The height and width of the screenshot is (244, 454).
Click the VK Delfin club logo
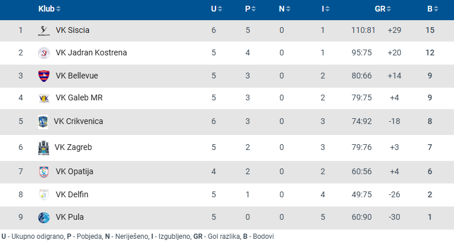pyautogui.click(x=43, y=195)
